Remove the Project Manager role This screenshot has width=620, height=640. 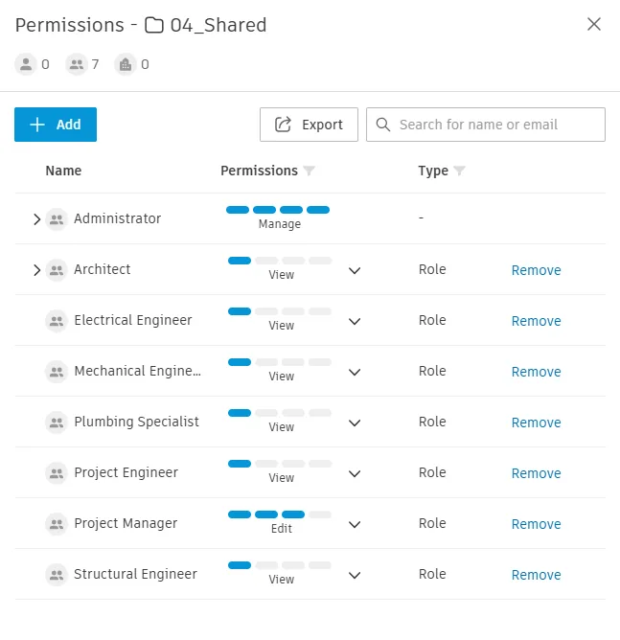click(536, 524)
